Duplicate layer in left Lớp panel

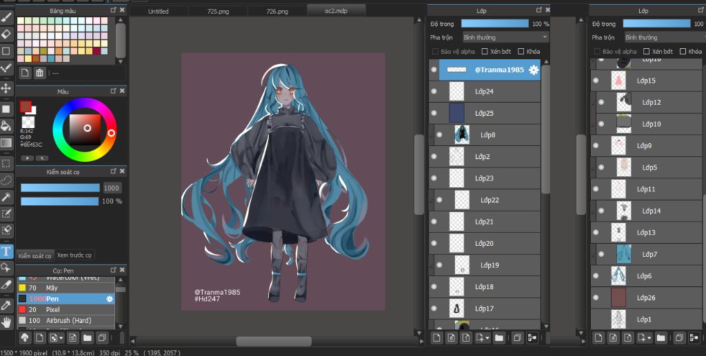(517, 337)
